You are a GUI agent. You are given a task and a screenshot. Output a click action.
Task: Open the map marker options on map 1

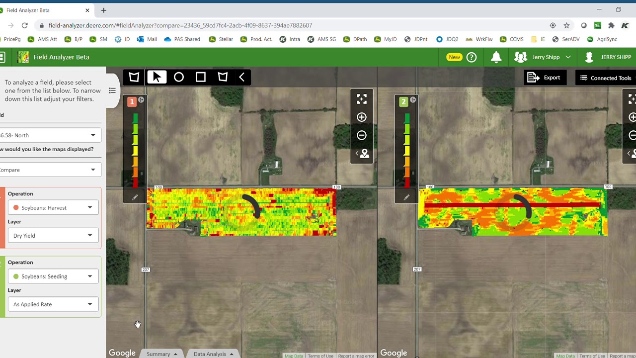[x=363, y=154]
